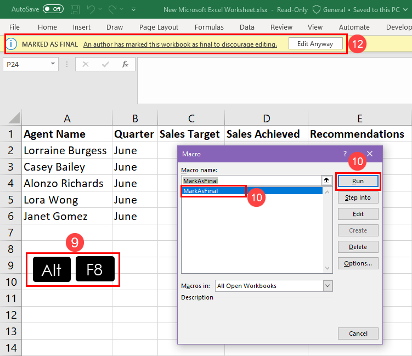
Task: Select column A header
Action: pos(67,118)
